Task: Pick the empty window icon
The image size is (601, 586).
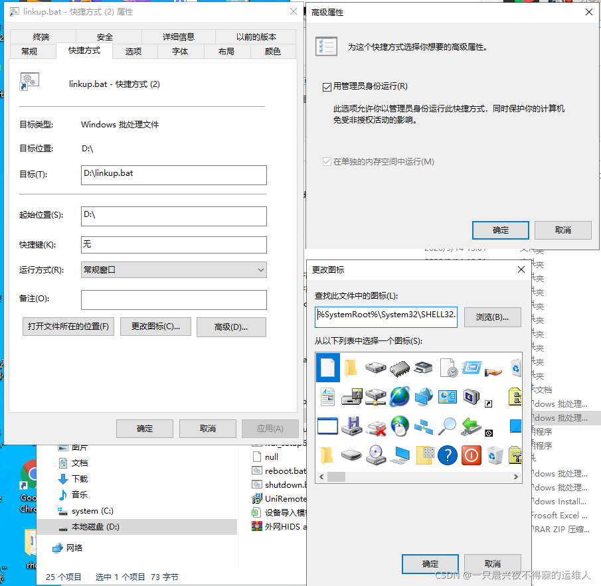Action: point(327,426)
